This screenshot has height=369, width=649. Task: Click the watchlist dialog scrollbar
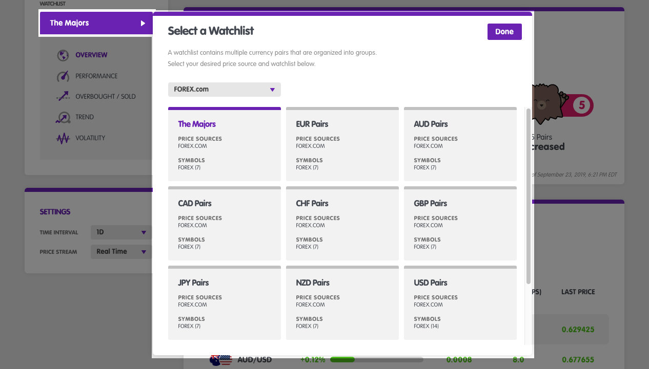pos(529,196)
